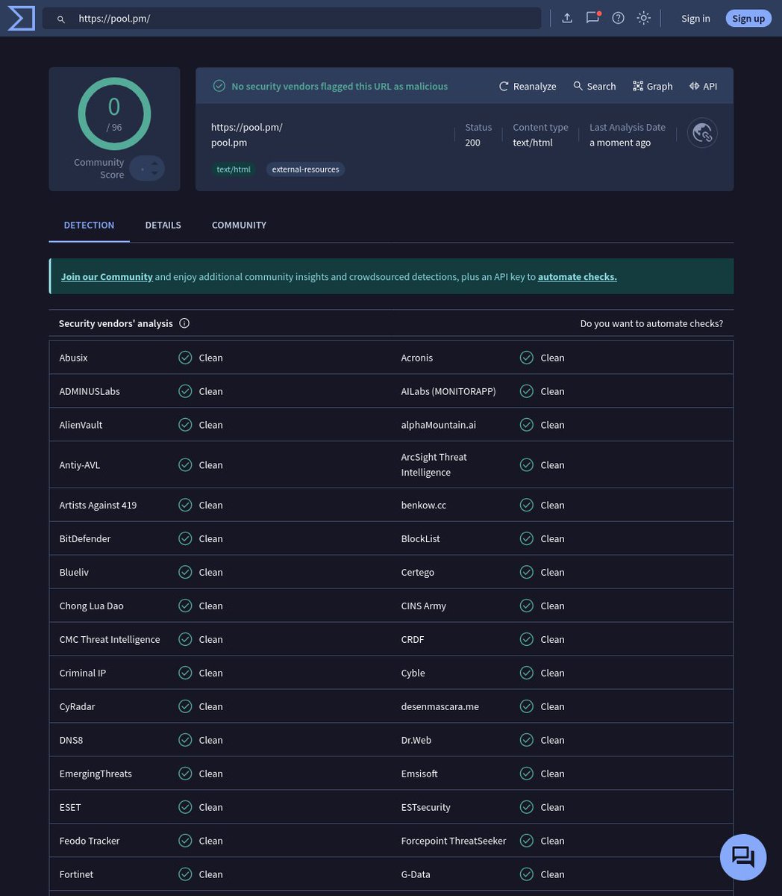
Task: Open the Graph view button
Action: click(x=653, y=86)
